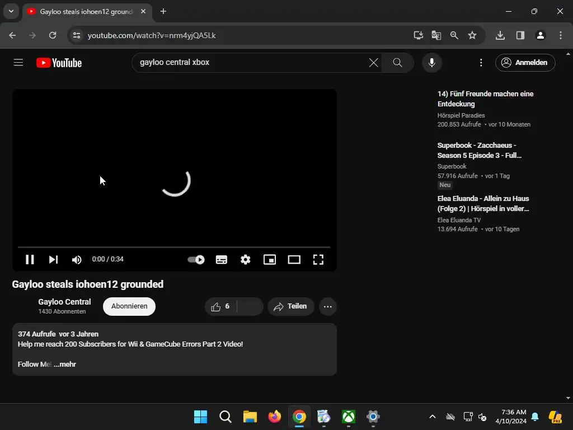This screenshot has width=573, height=430.
Task: Pause the video playback
Action: point(30,260)
